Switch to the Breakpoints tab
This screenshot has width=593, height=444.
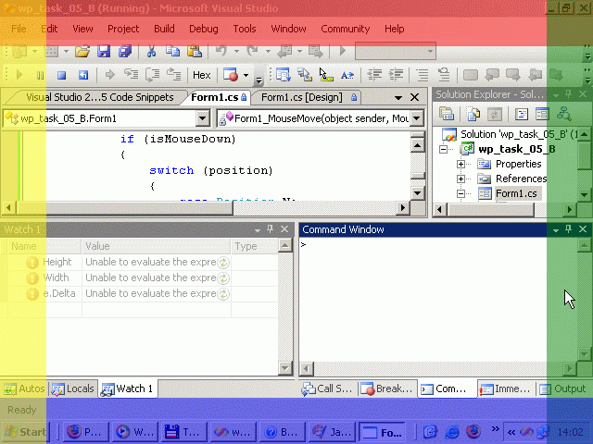coord(386,388)
